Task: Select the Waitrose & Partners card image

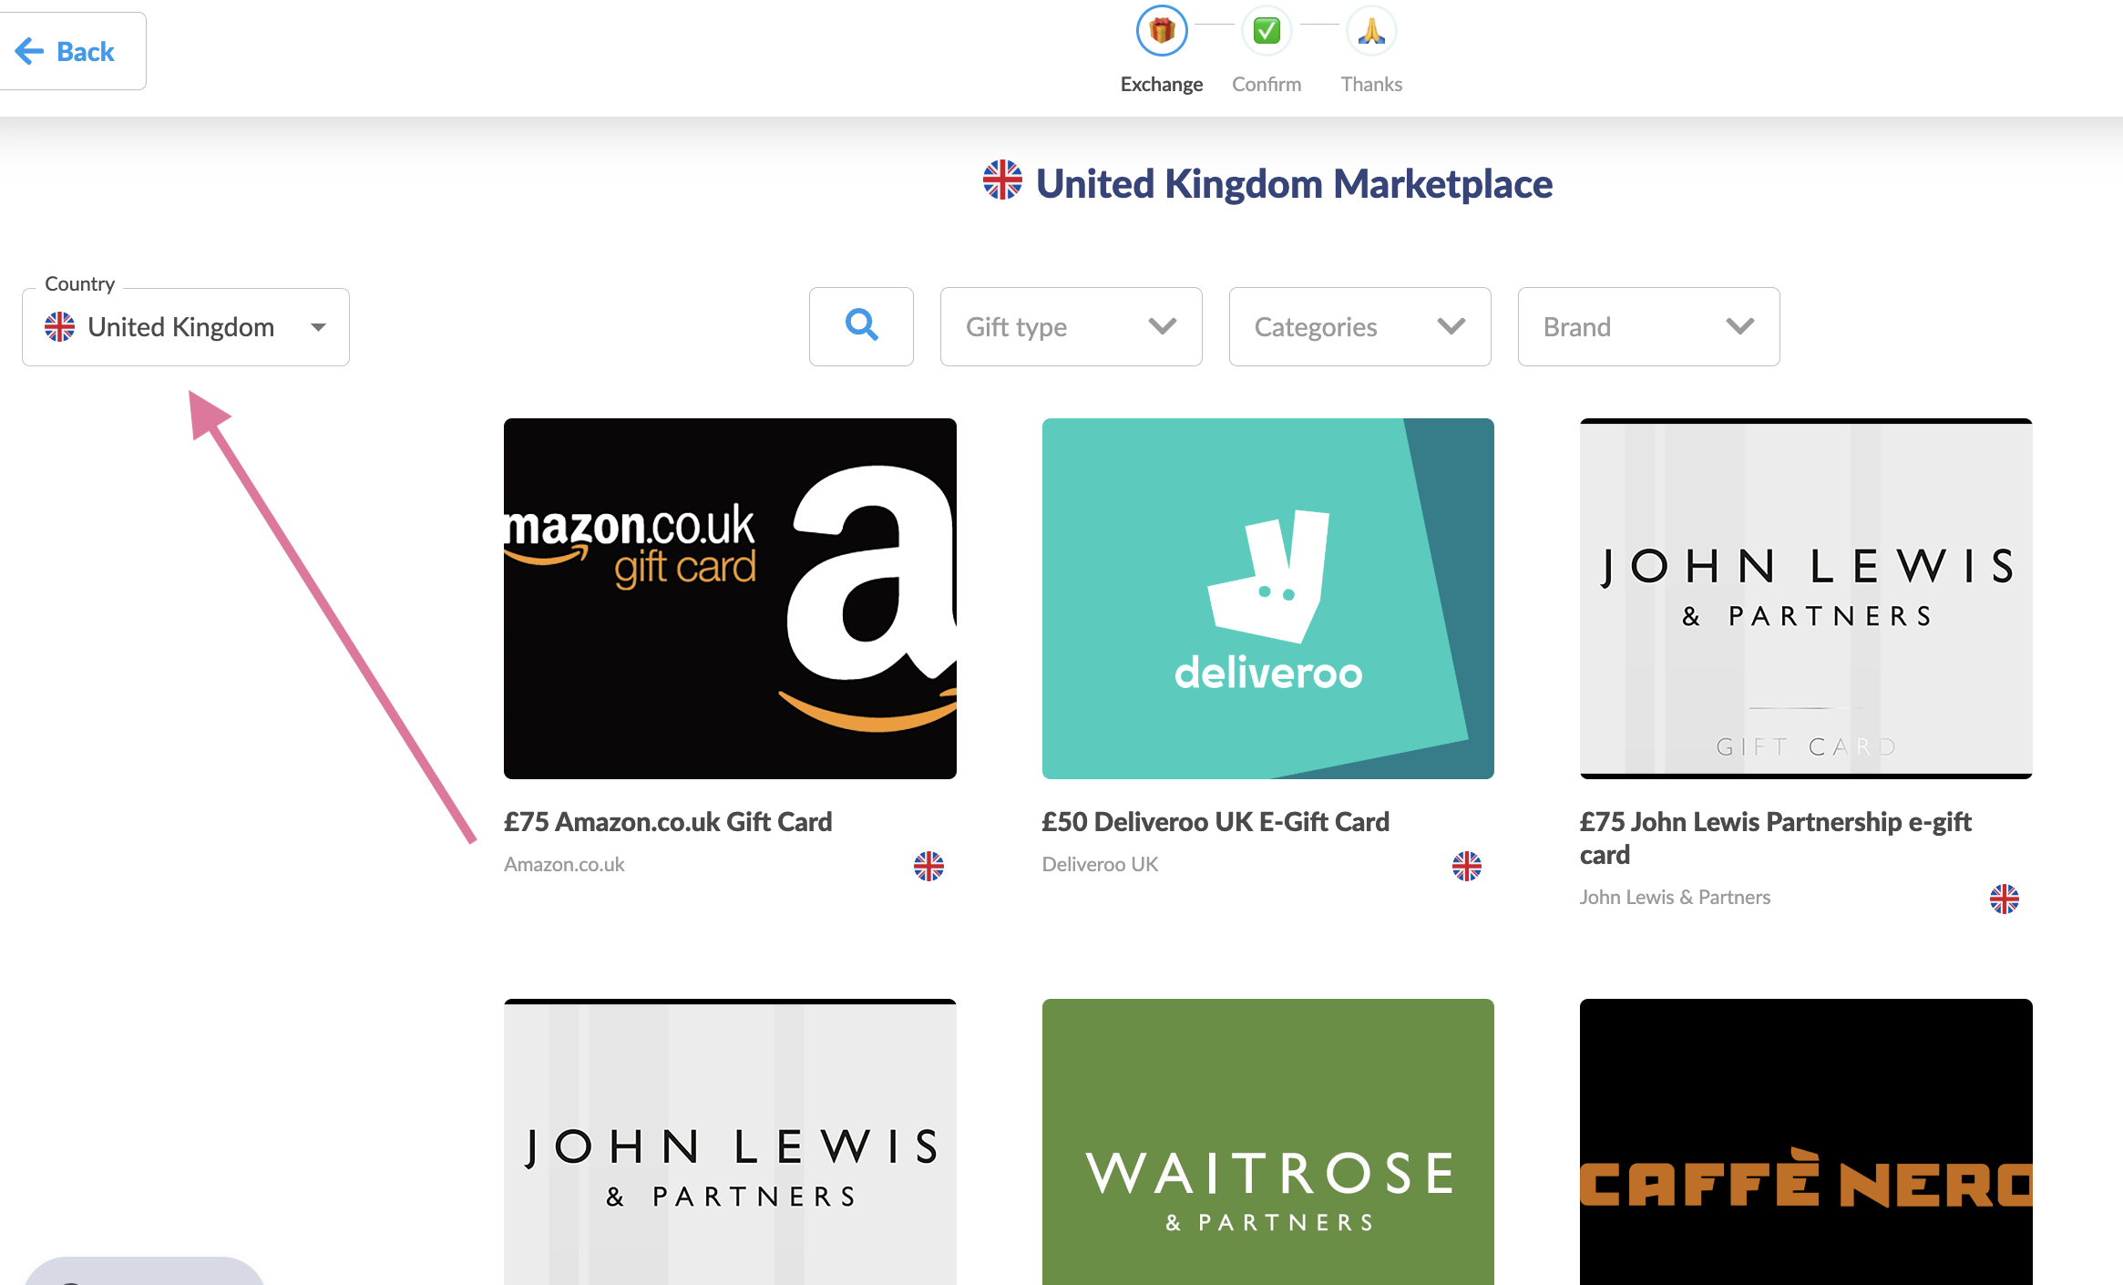Action: point(1268,1142)
